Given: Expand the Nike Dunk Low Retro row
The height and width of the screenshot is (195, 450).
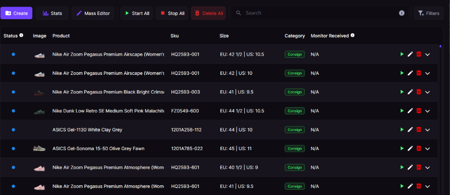Looking at the screenshot, I should [427, 111].
